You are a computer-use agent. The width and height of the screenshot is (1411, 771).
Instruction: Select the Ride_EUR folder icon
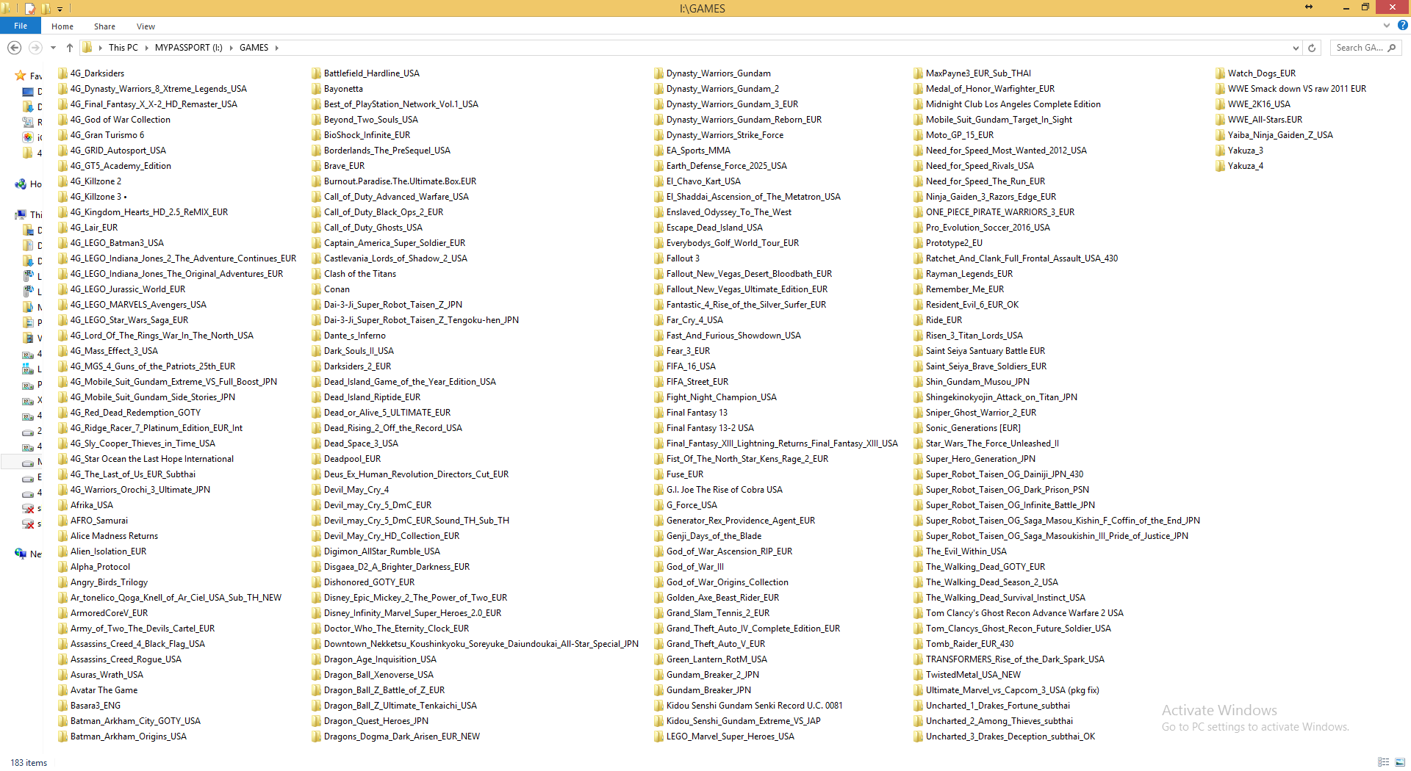click(919, 320)
